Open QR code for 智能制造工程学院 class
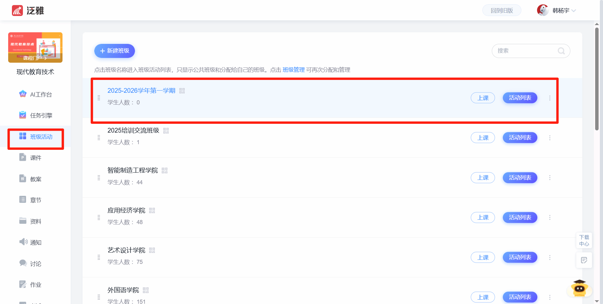The width and height of the screenshot is (603, 304). point(165,170)
